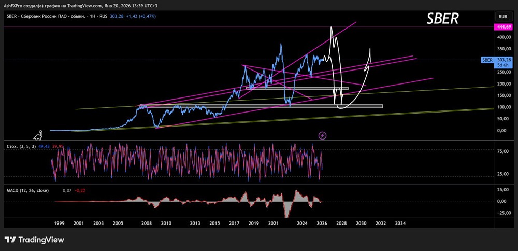Click the 2034 label on the time axis

[x=400, y=223]
